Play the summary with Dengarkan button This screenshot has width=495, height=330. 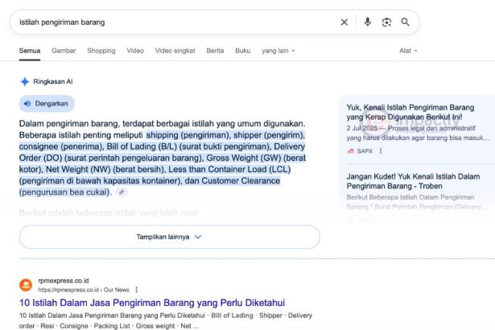(x=47, y=104)
